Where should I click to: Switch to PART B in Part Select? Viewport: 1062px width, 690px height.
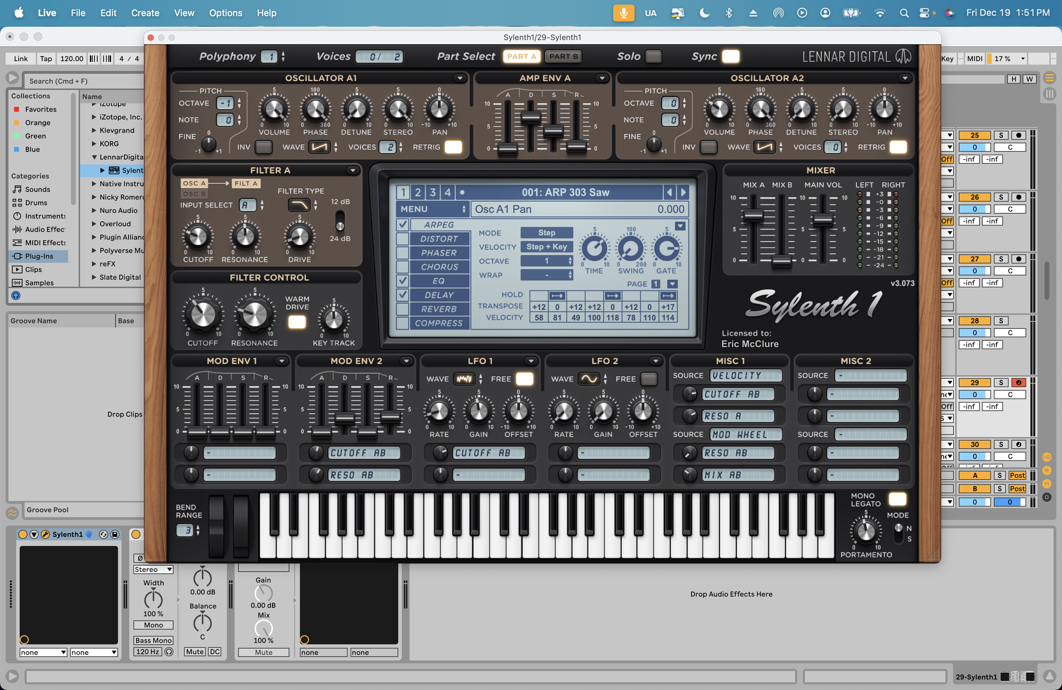tap(563, 56)
